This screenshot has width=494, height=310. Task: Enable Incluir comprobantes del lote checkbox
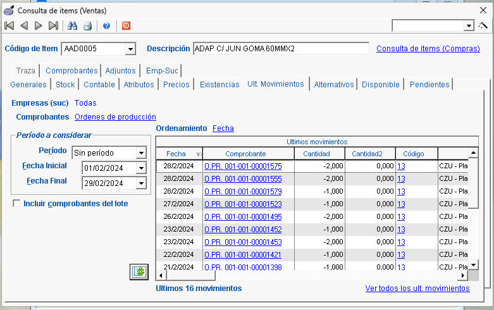tap(16, 204)
